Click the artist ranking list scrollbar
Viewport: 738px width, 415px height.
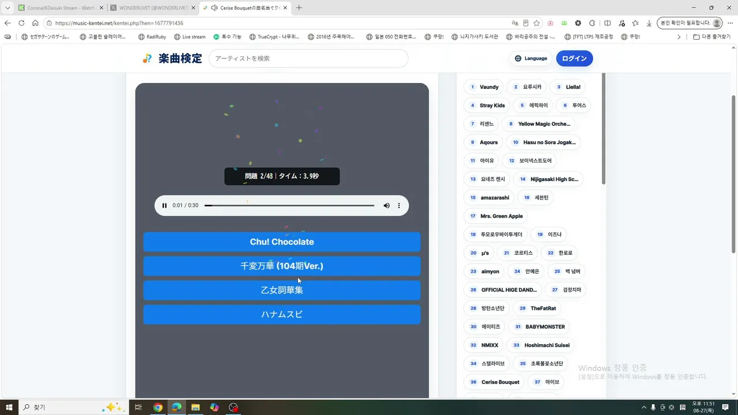click(604, 129)
